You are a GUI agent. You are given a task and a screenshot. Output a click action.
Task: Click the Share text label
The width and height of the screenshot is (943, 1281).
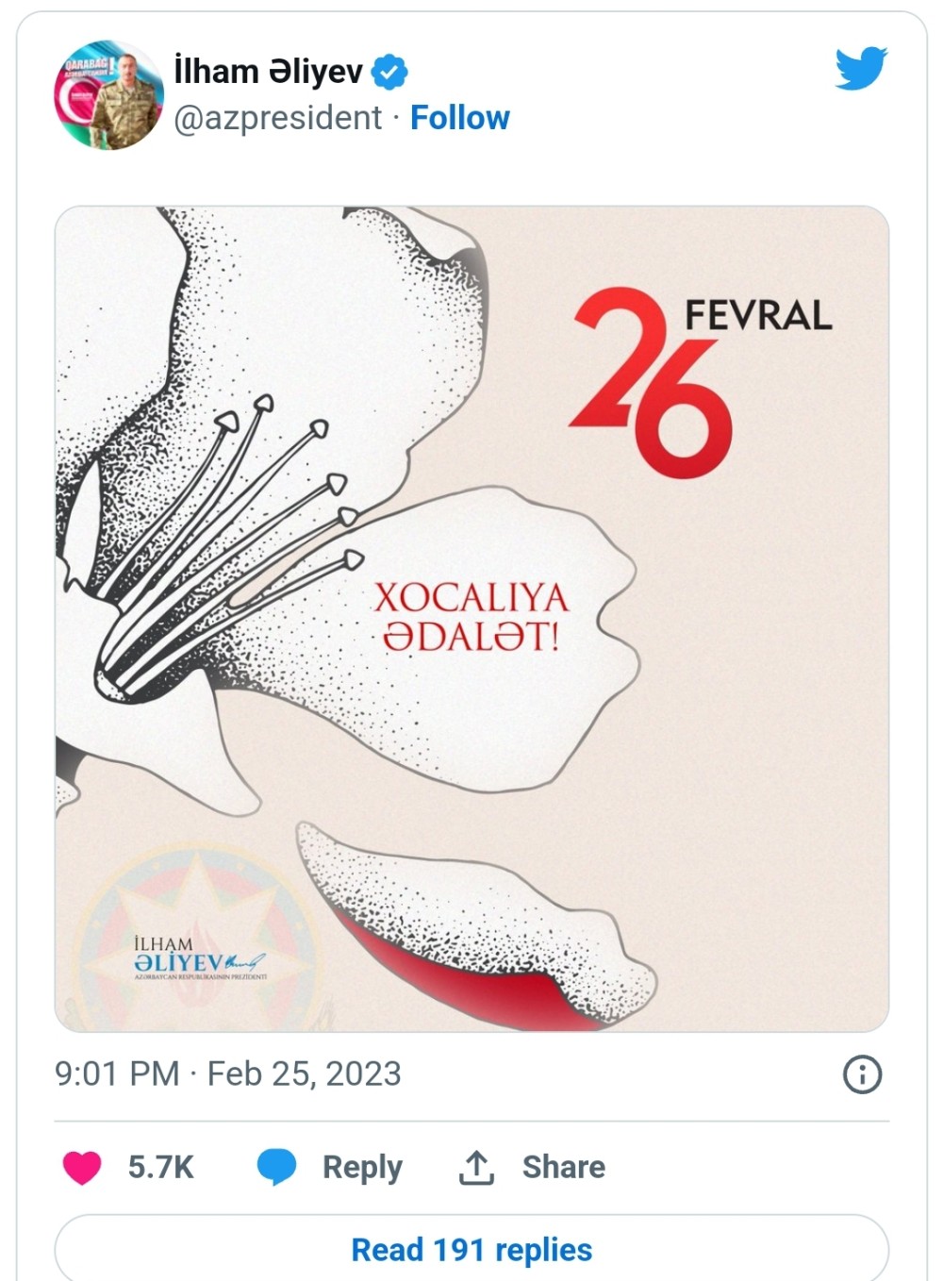[x=564, y=1167]
